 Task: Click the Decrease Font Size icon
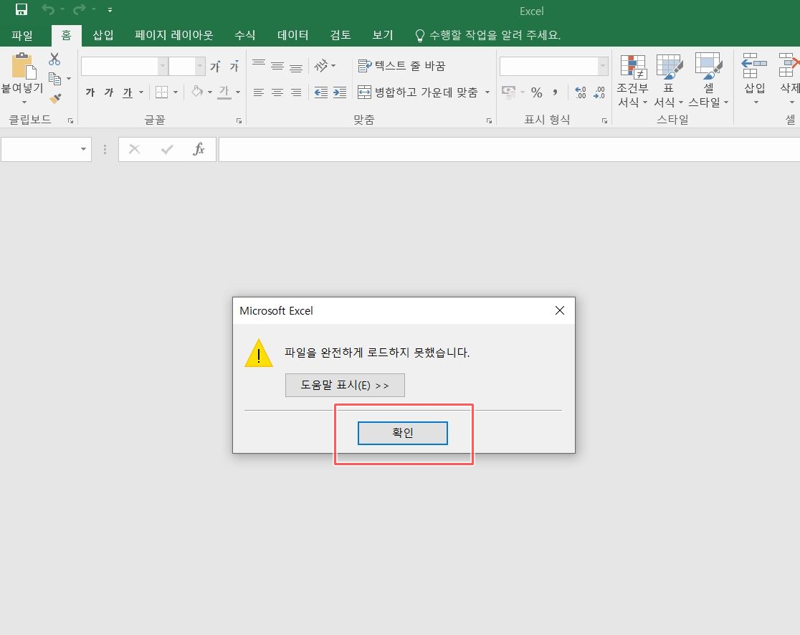[x=234, y=67]
